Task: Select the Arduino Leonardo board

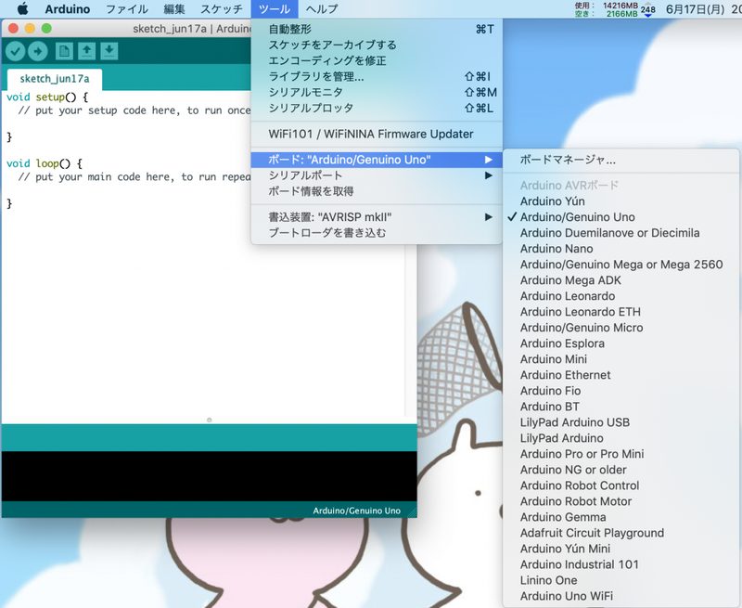Action: [620, 296]
